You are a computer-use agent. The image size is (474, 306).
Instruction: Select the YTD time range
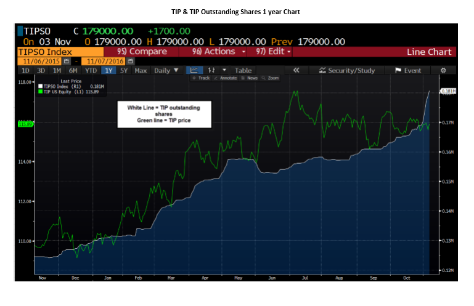(91, 71)
